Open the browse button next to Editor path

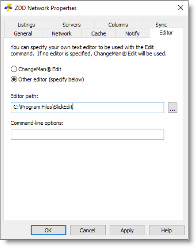click(x=172, y=107)
